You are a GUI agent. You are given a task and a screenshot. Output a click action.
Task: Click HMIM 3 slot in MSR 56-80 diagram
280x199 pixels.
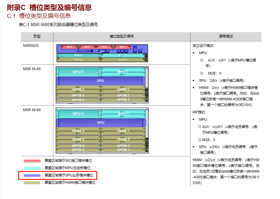pos(123,146)
